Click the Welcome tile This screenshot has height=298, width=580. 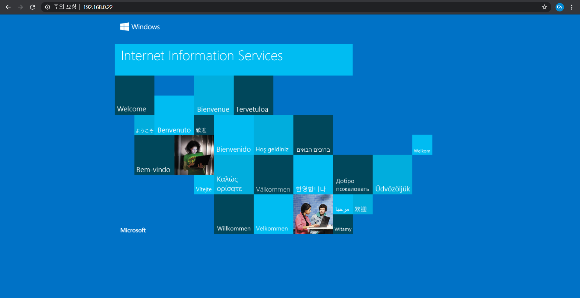tap(134, 95)
